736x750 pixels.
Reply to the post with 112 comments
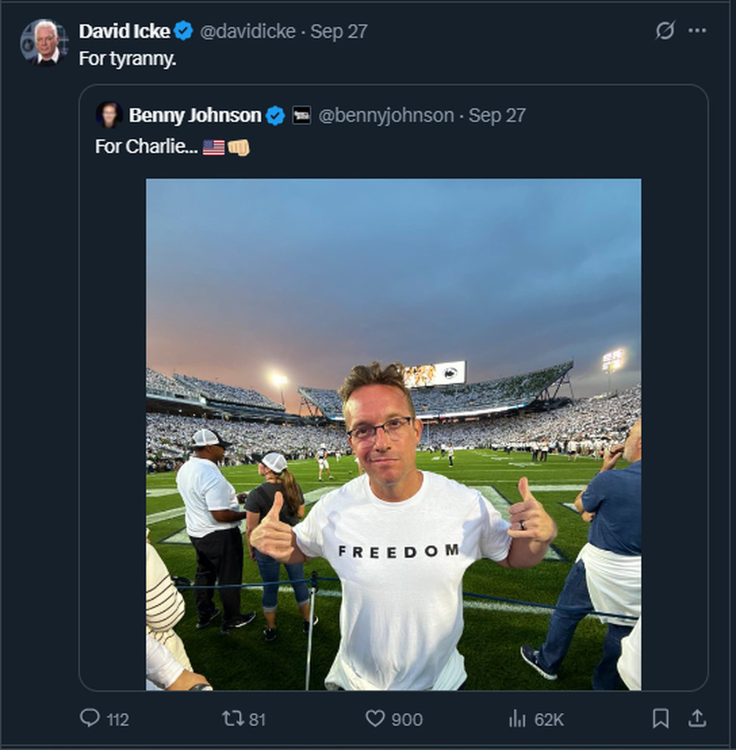coord(90,719)
